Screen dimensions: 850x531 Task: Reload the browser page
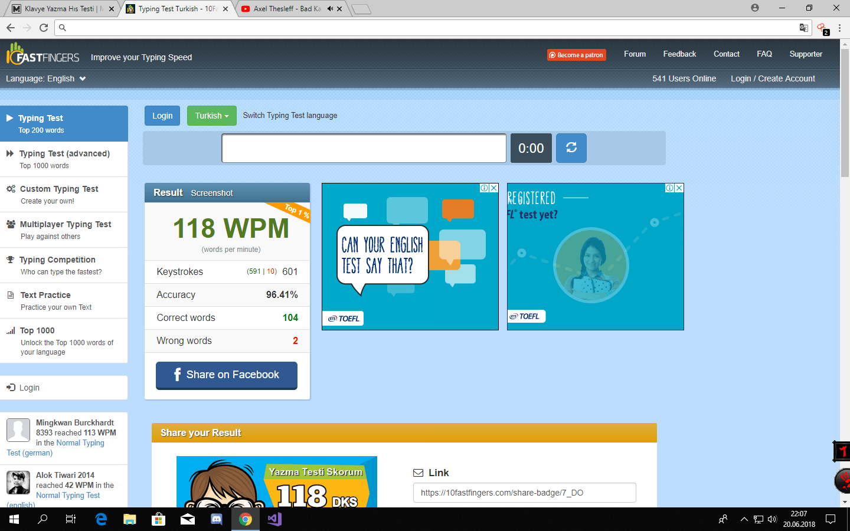[x=44, y=28]
